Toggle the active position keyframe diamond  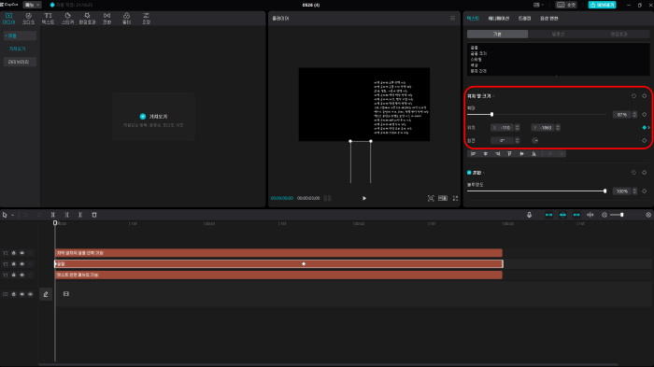coord(645,128)
